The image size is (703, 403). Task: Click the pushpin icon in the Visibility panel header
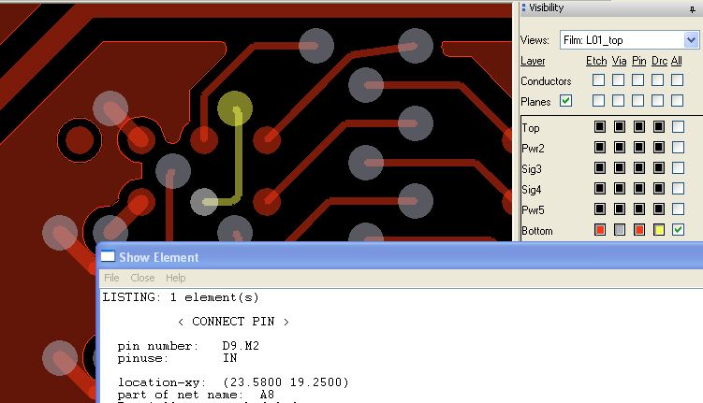click(x=693, y=9)
